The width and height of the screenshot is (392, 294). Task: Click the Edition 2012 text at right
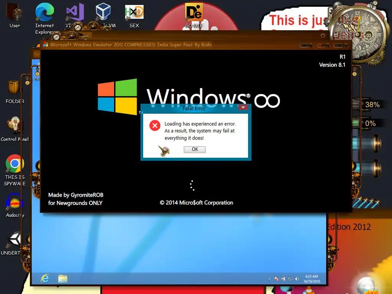[349, 227]
